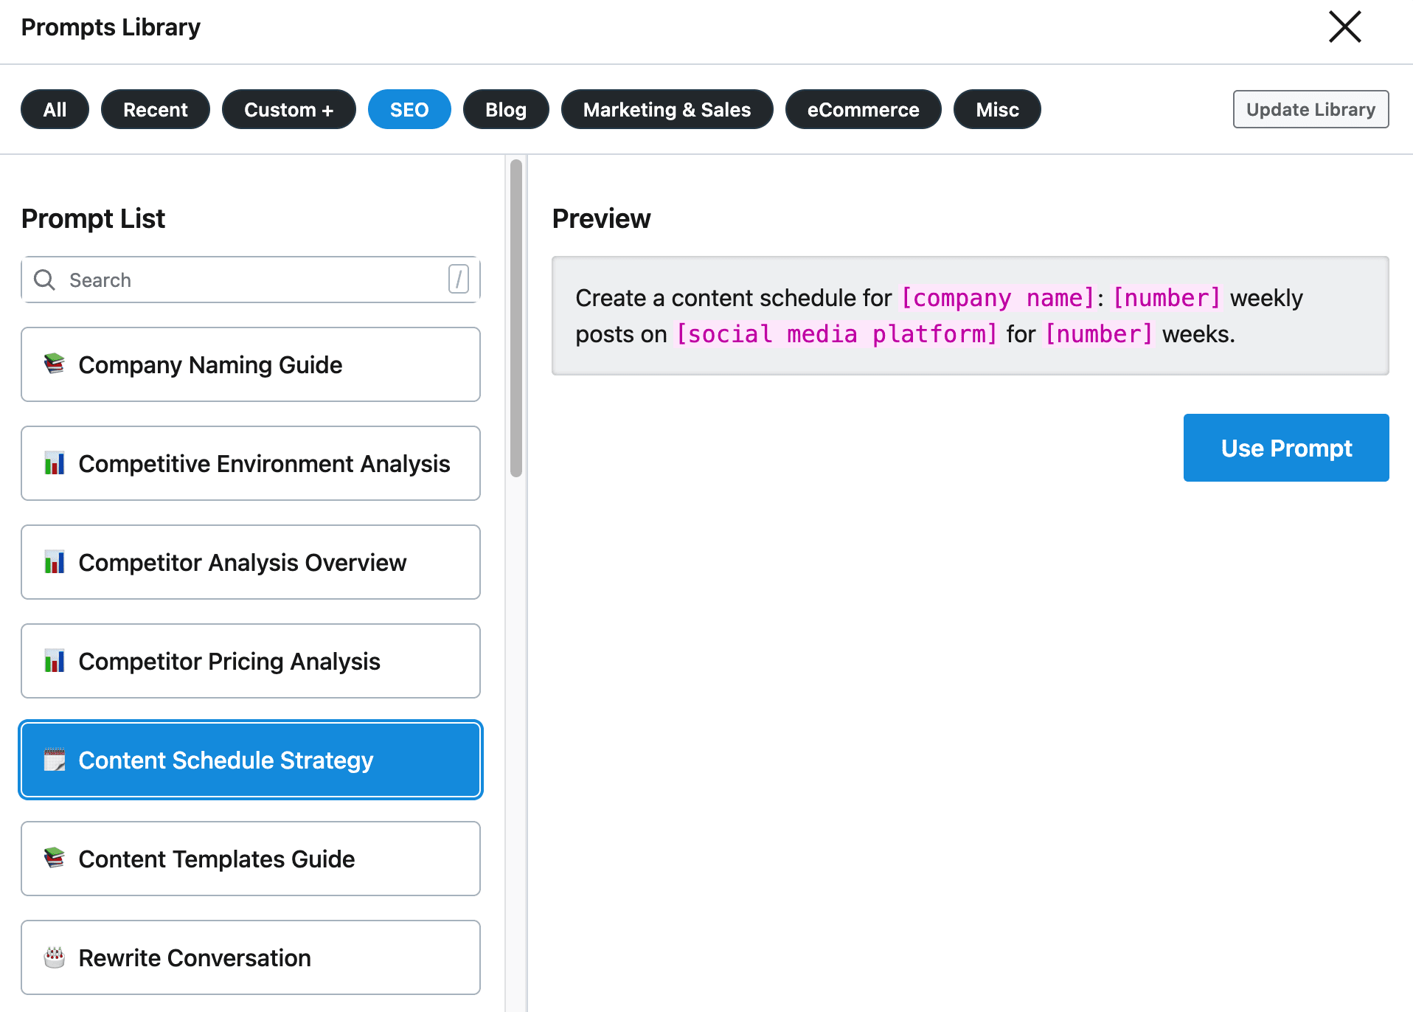Click the chart icon next to Competitor Analysis Overview

pos(55,562)
